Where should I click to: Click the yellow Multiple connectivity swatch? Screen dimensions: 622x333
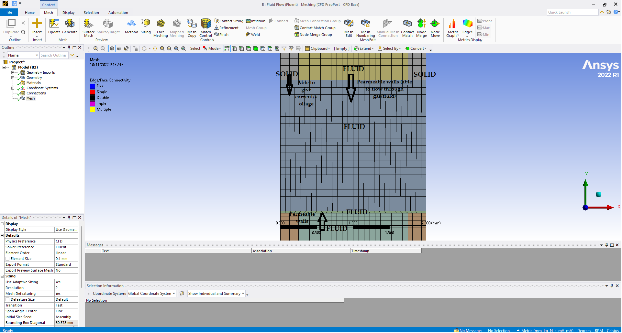(93, 110)
